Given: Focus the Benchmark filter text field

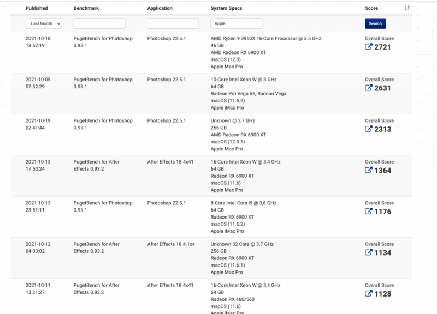Looking at the screenshot, I should (99, 23).
